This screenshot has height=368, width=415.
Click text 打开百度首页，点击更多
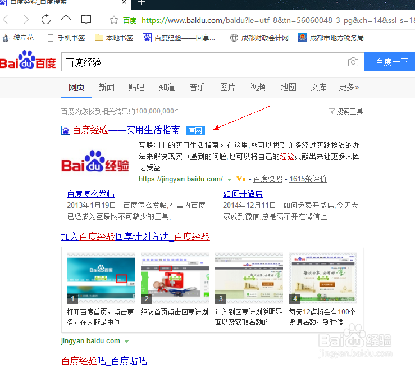click(101, 317)
